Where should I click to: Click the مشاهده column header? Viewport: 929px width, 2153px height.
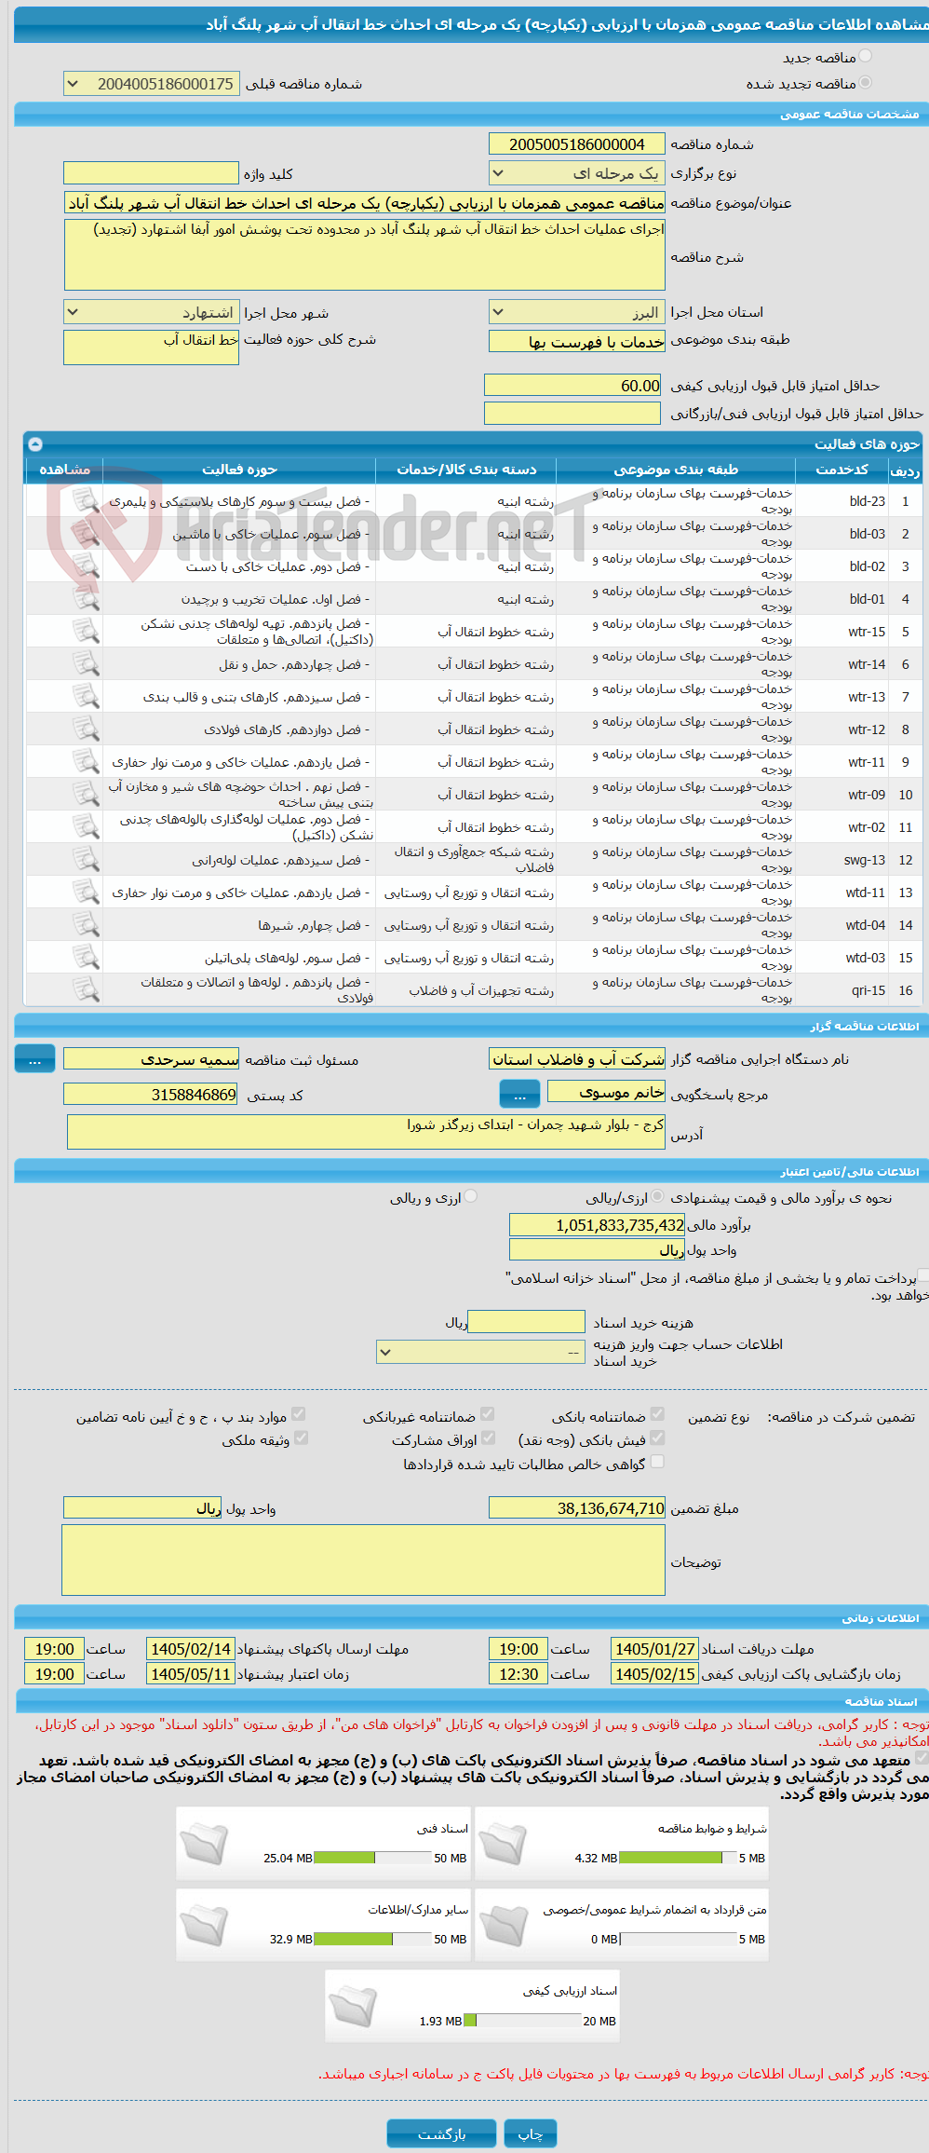(64, 470)
